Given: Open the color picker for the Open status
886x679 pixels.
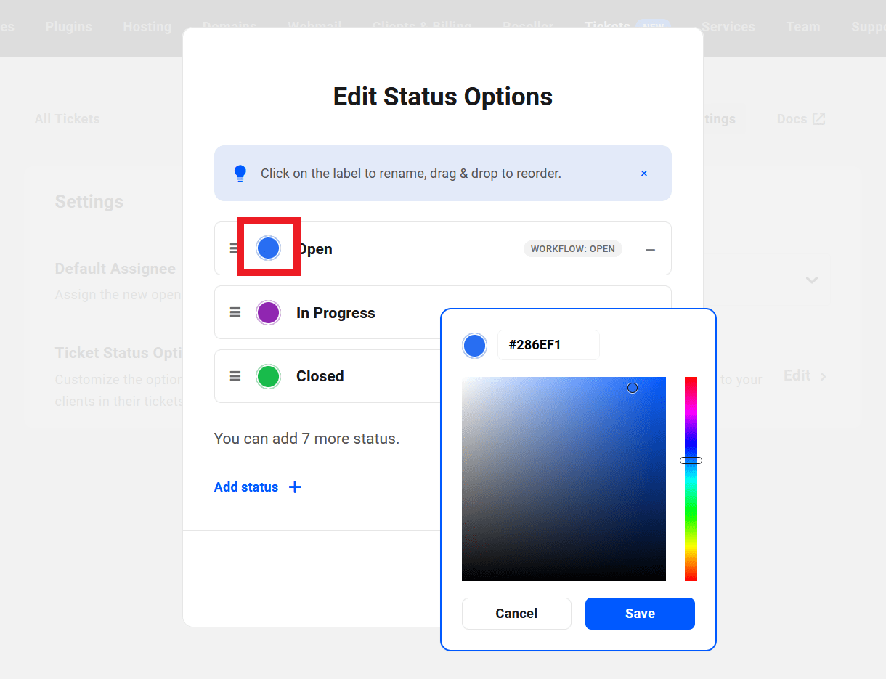Looking at the screenshot, I should [x=268, y=248].
